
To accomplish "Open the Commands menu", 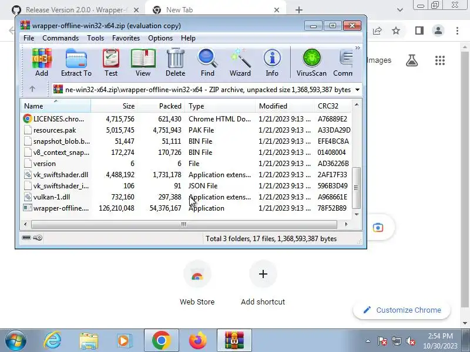I will point(61,38).
